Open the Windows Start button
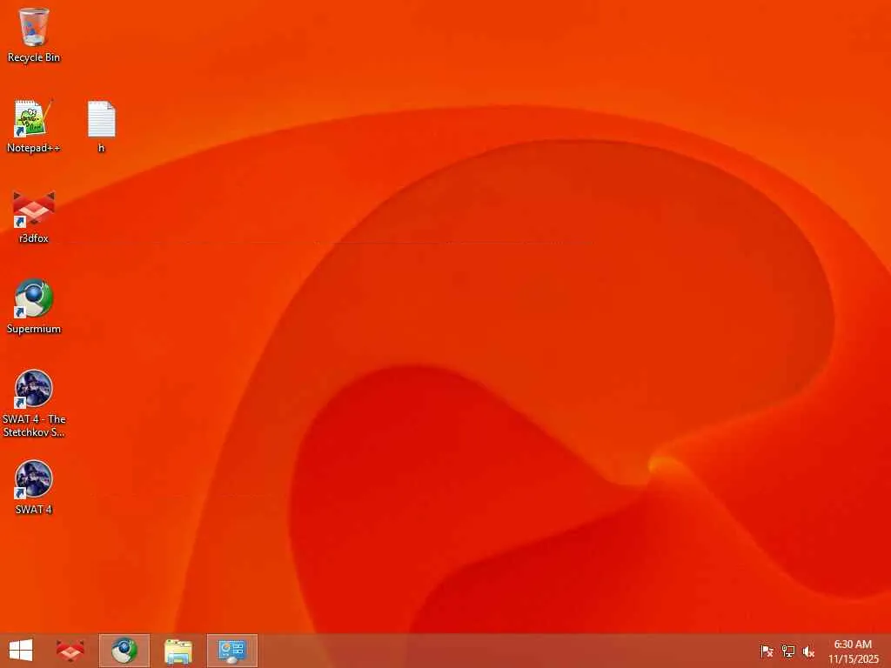Image resolution: width=891 pixels, height=668 pixels. (21, 651)
